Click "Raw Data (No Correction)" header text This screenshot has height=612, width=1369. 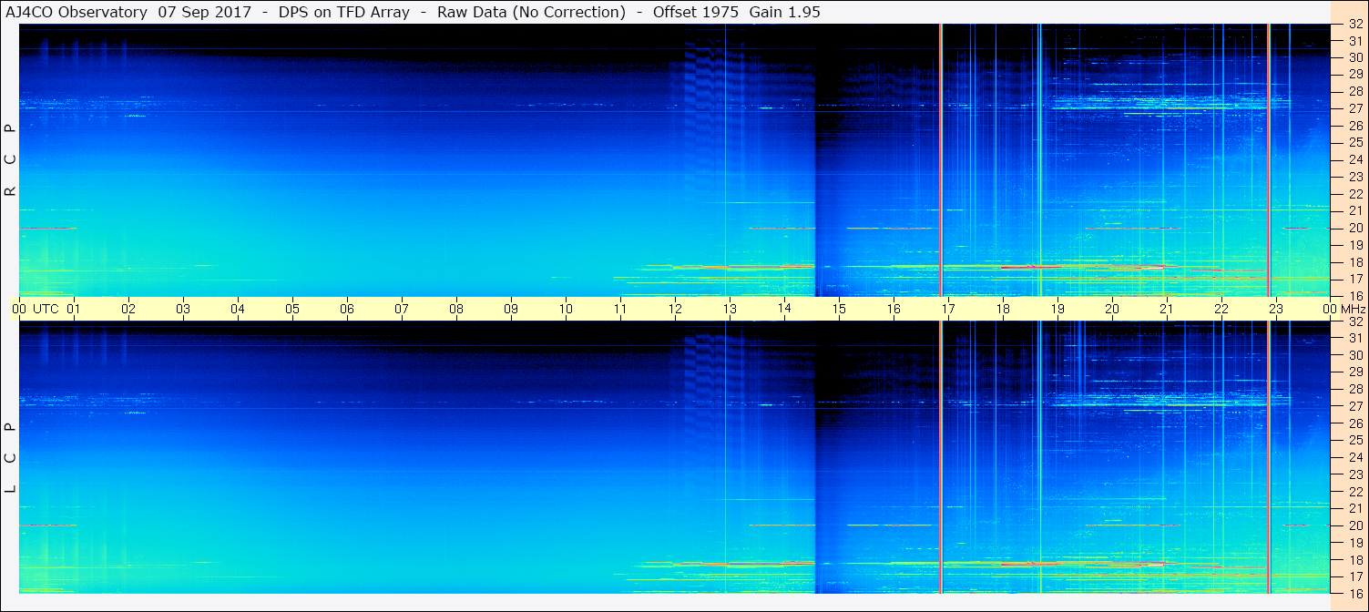point(531,12)
